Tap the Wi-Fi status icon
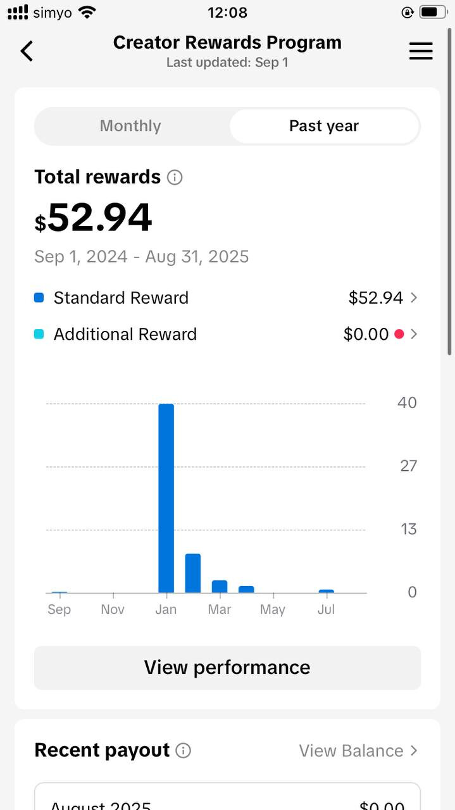455x810 pixels. pyautogui.click(x=87, y=12)
